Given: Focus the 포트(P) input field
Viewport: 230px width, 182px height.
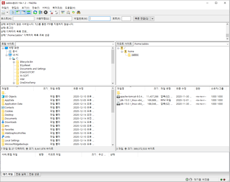Looking at the screenshot, I should click(126, 19).
